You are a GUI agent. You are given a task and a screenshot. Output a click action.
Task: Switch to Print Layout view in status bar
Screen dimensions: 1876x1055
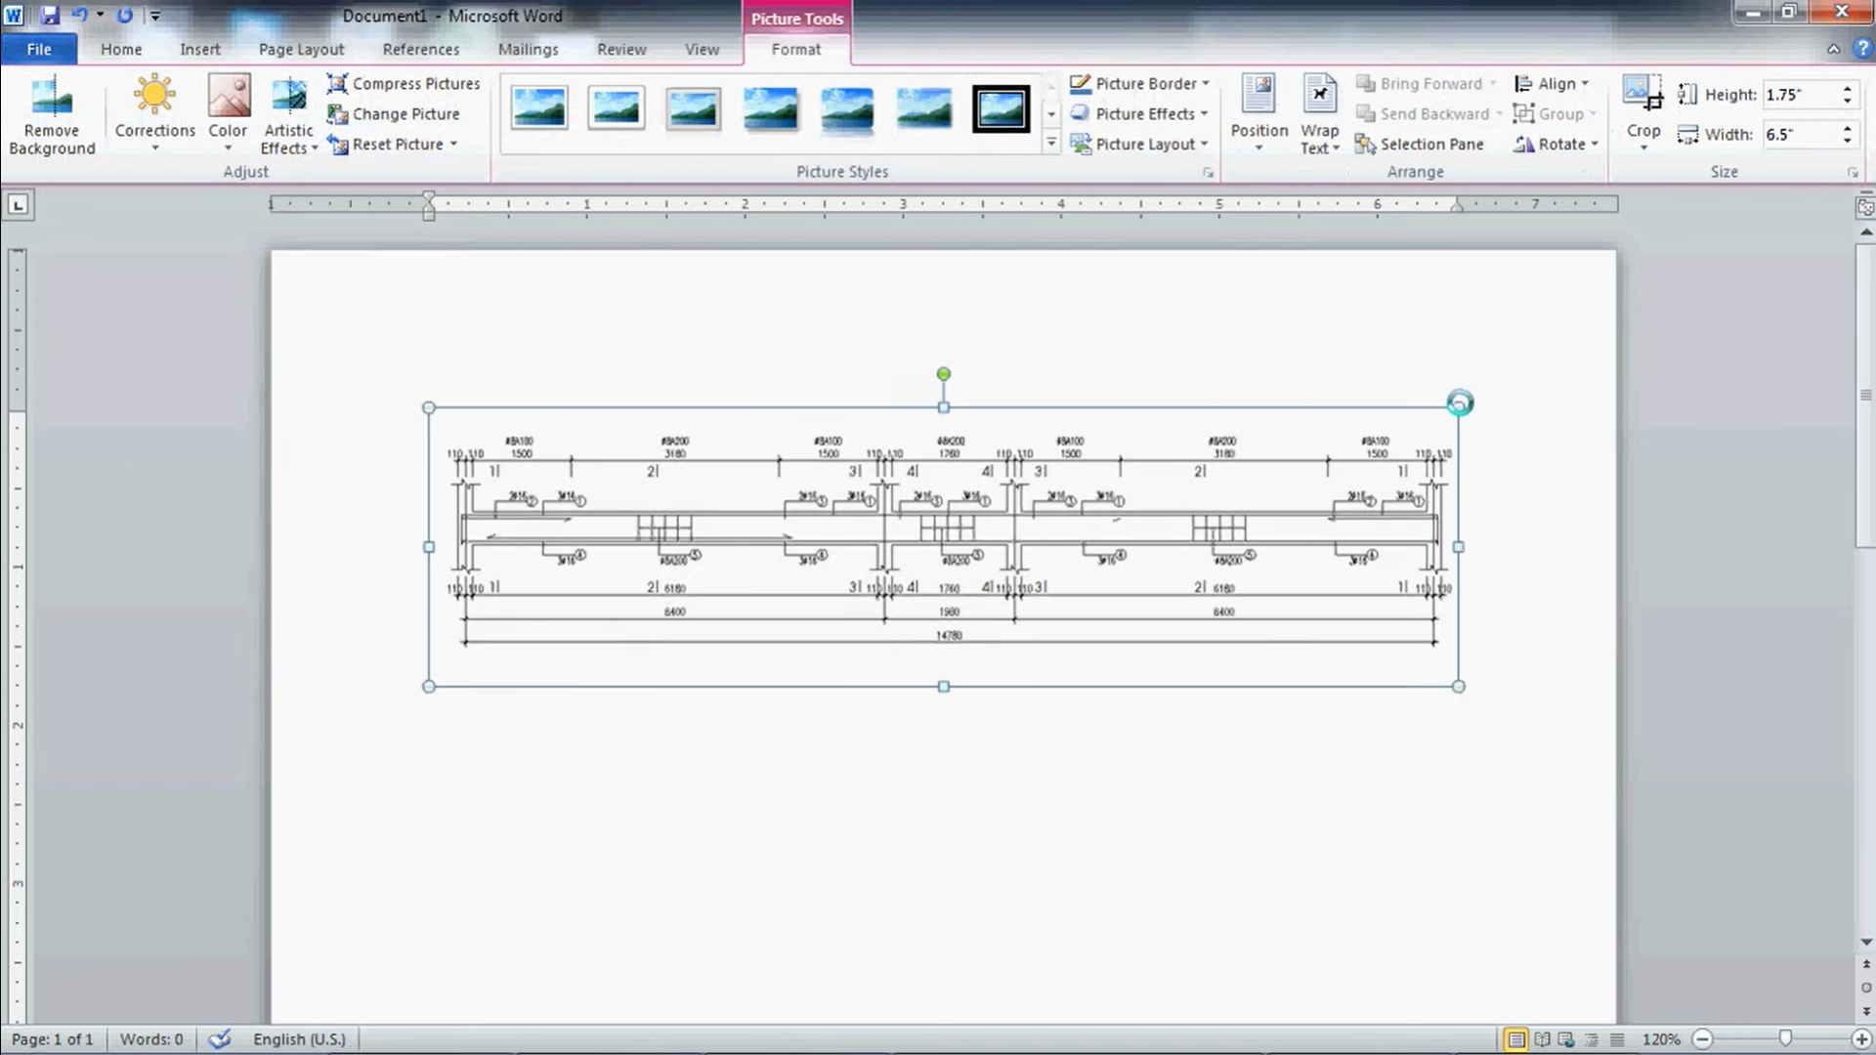1515,1039
